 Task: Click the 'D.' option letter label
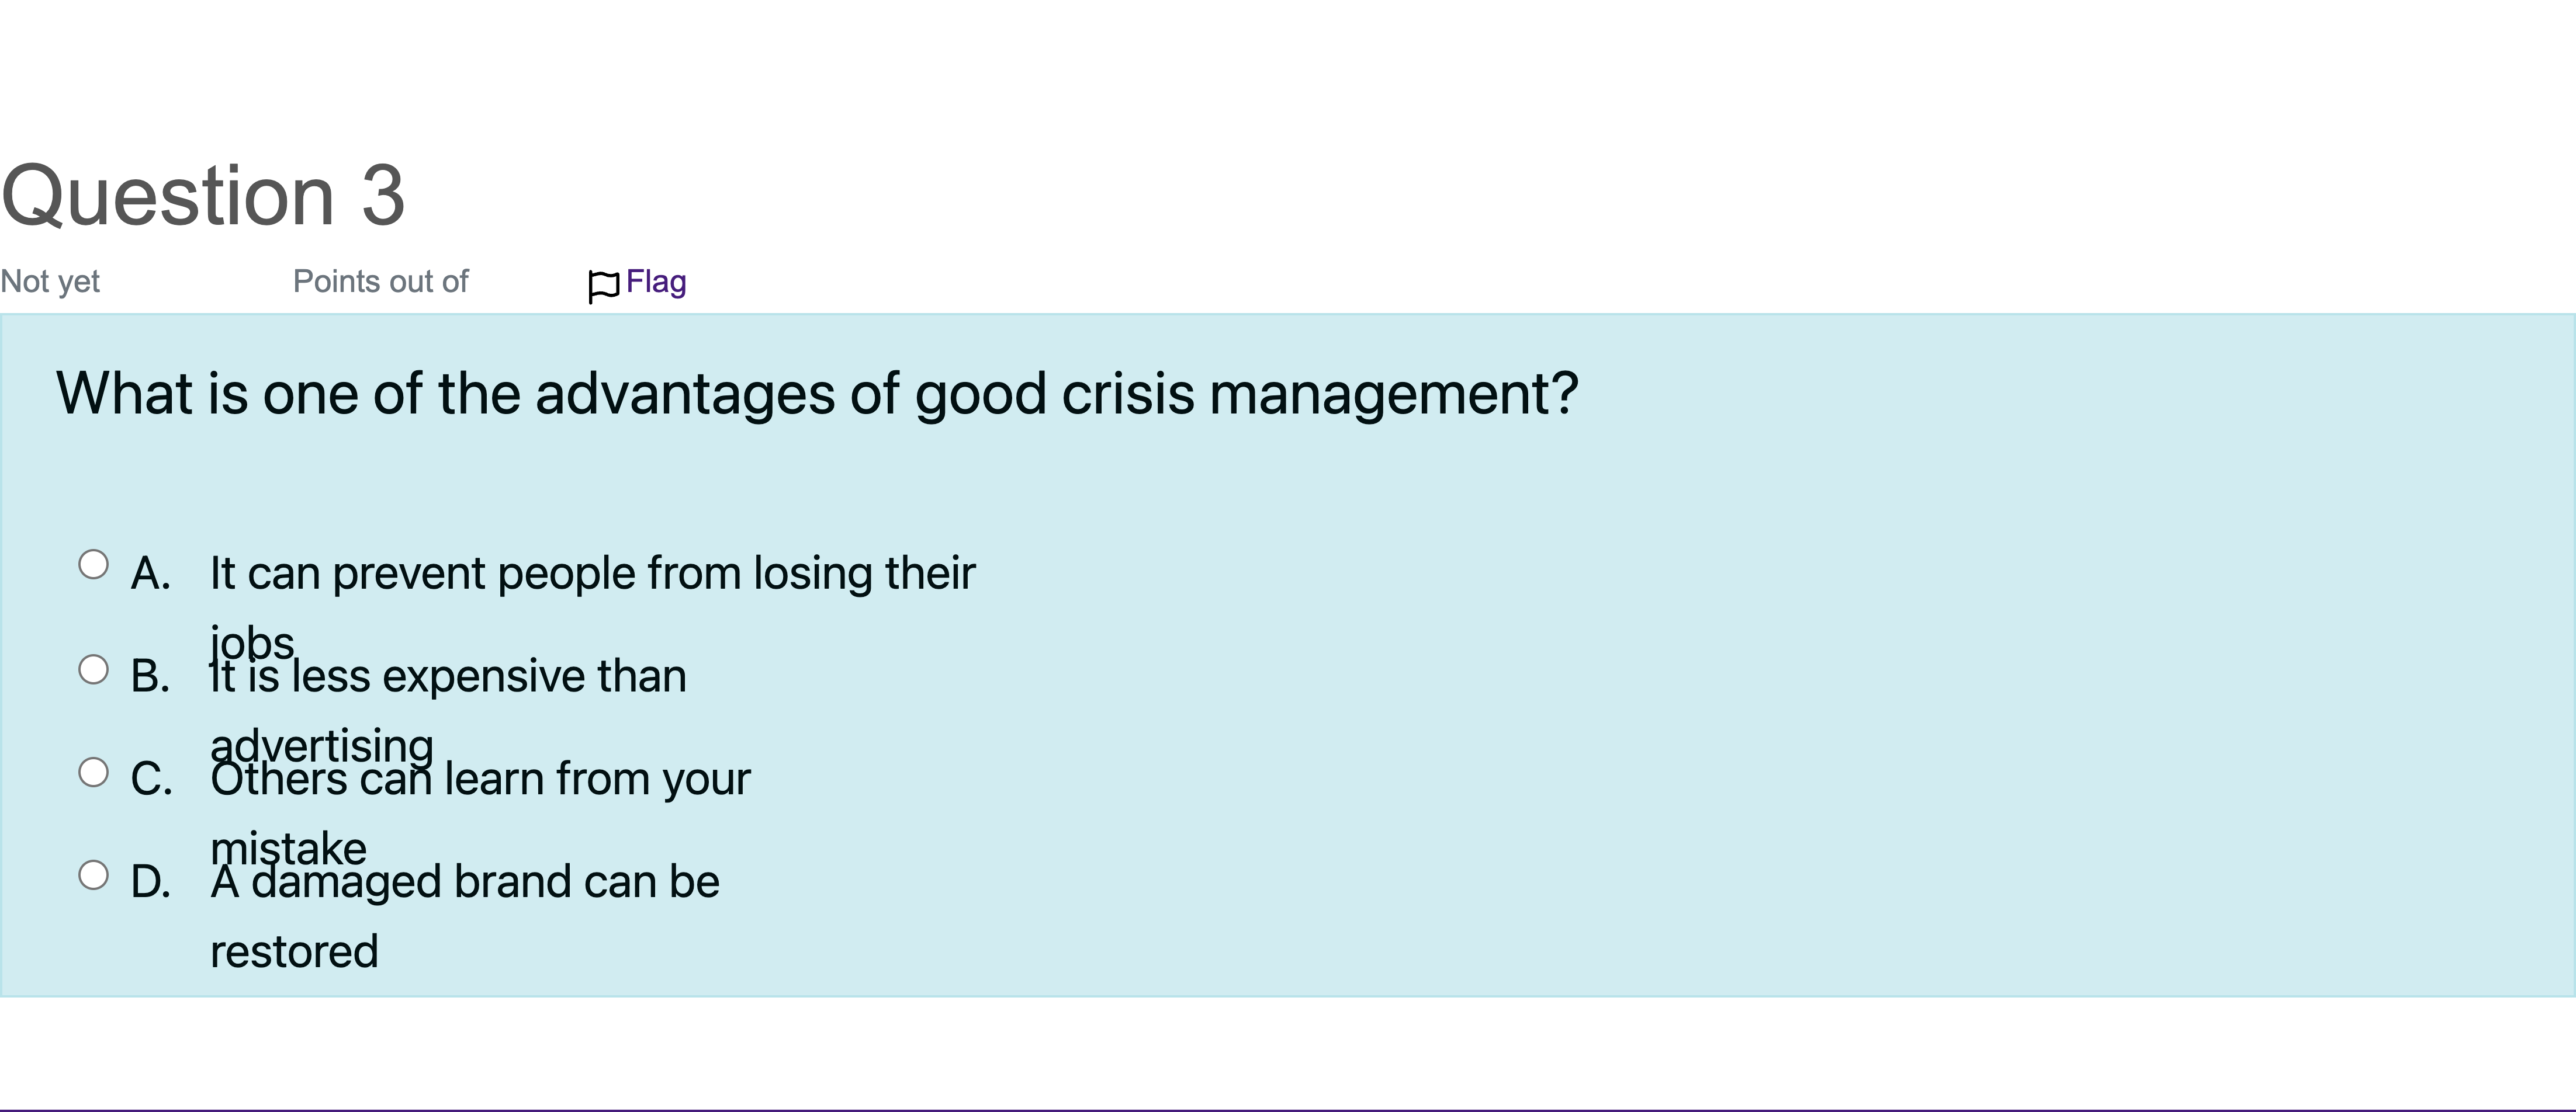click(x=151, y=883)
